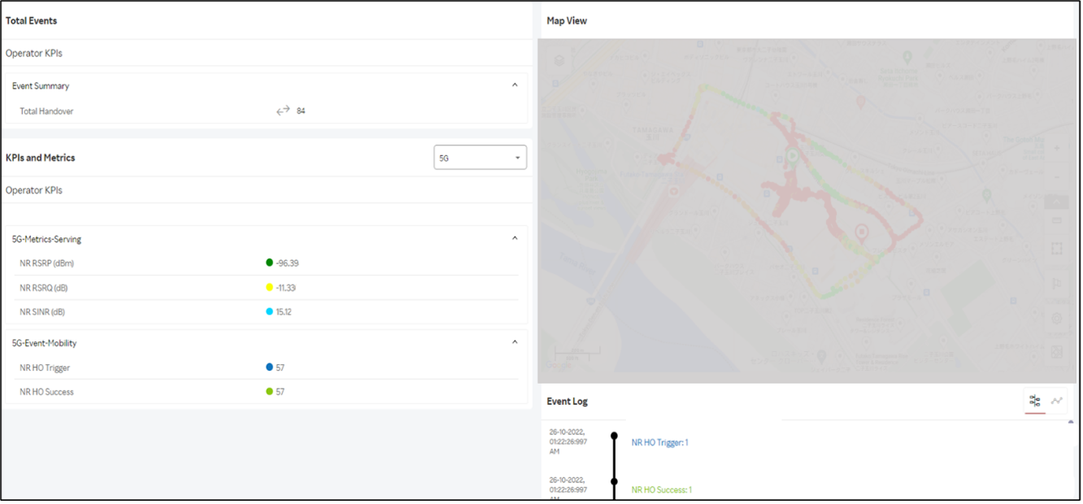Image resolution: width=1083 pixels, height=504 pixels.
Task: Click the map layers icon
Action: click(1057, 220)
